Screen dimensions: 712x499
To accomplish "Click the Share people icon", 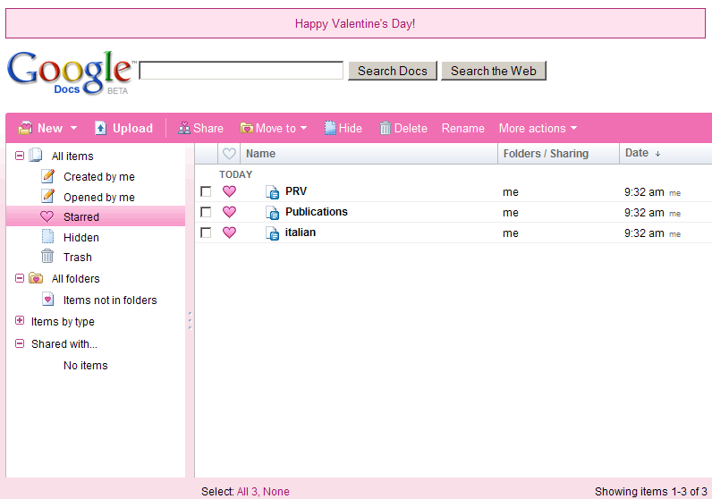I will 184,129.
